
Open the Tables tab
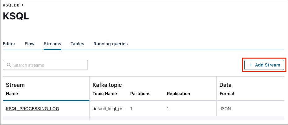[77, 44]
